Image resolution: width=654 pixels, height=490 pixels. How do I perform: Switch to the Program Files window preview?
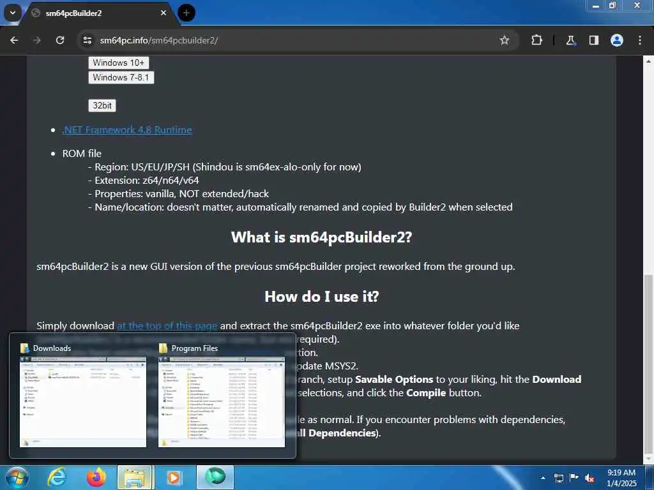click(x=222, y=396)
